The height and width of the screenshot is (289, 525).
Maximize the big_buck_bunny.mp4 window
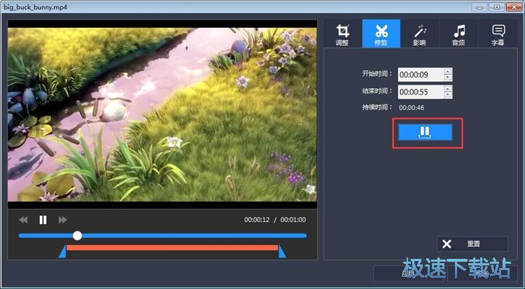tap(498, 7)
